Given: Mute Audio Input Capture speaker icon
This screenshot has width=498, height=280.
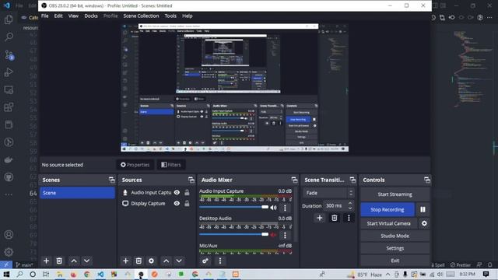Looking at the screenshot, I should (273, 208).
